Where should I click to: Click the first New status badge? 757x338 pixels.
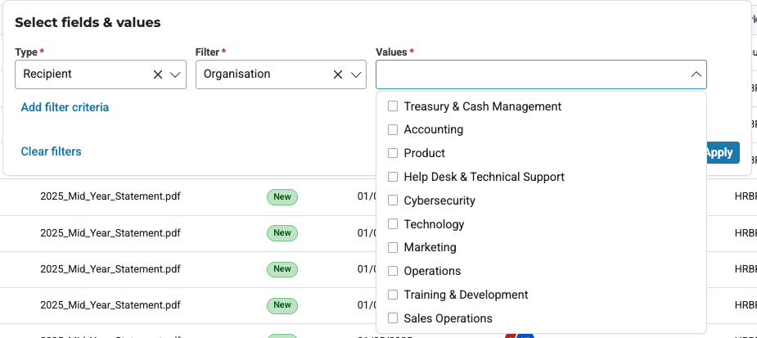[x=282, y=196]
